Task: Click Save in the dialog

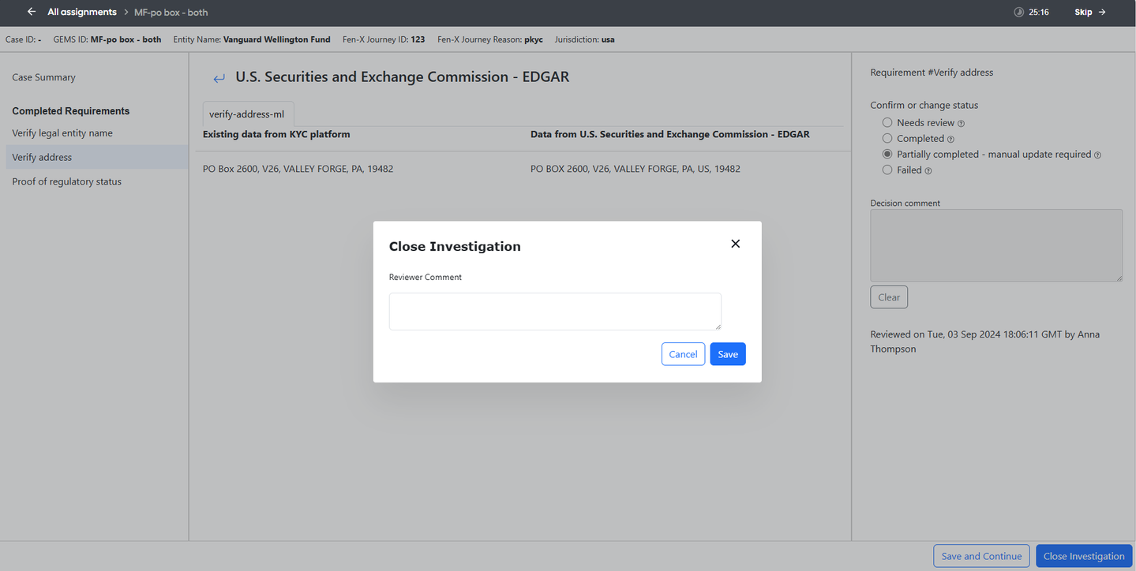Action: point(728,354)
